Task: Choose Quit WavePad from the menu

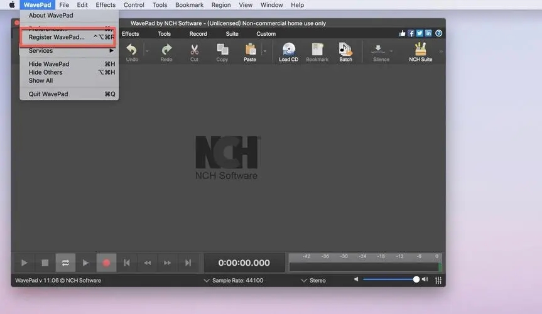Action: pos(48,94)
